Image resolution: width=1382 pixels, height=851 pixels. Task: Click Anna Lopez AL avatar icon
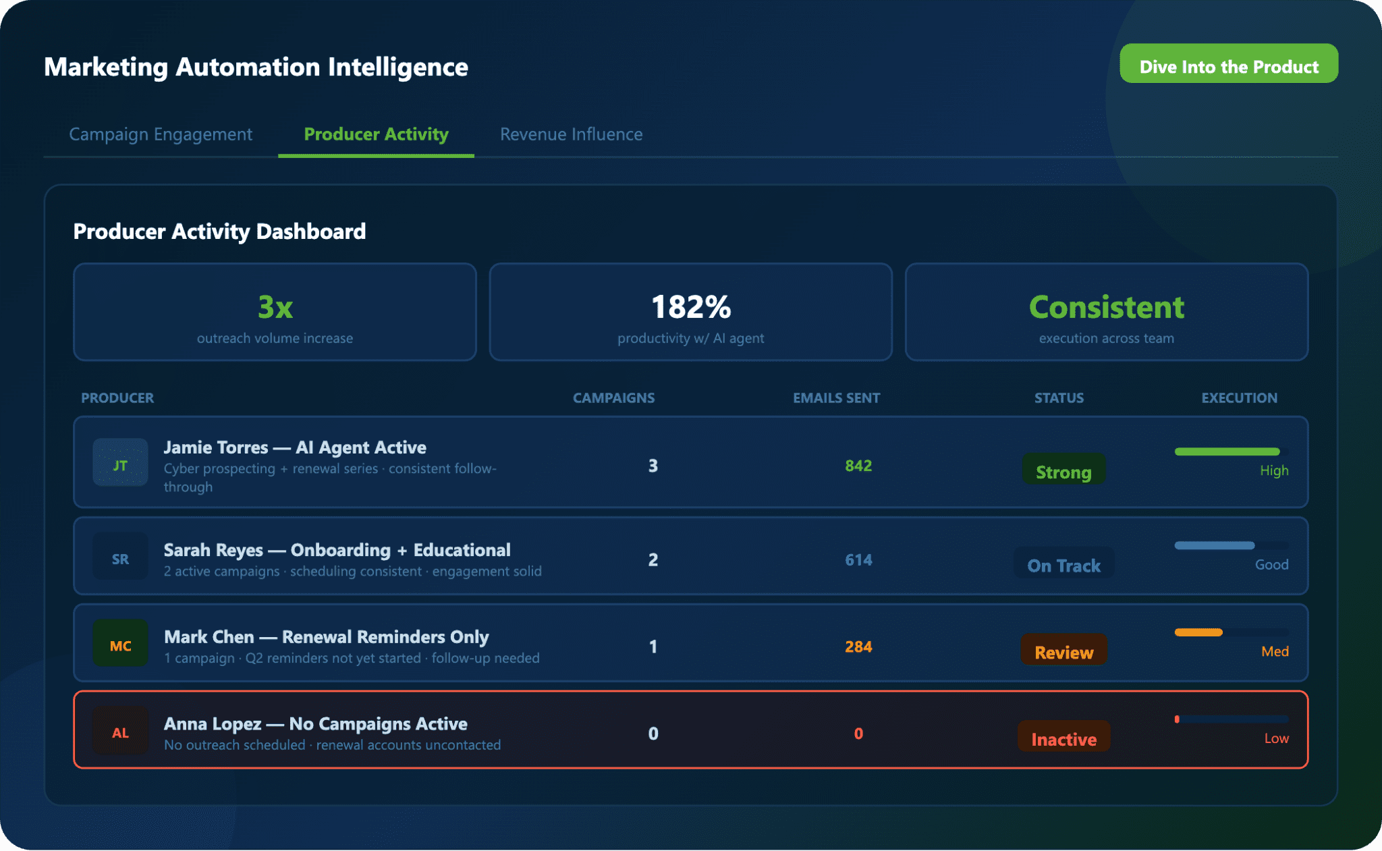(x=120, y=731)
